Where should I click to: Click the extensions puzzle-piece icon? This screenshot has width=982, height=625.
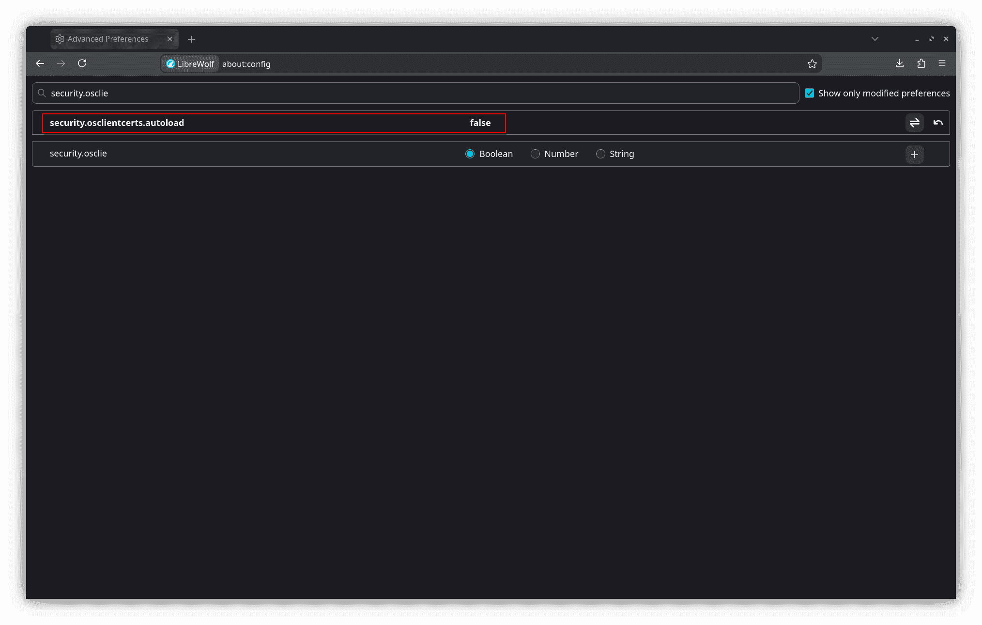pos(921,63)
